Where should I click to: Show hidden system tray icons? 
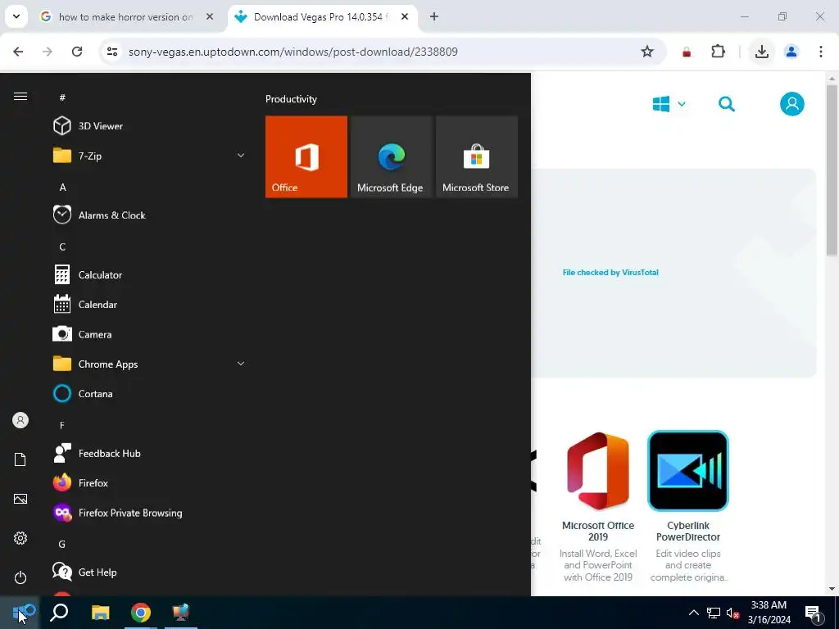(x=693, y=613)
